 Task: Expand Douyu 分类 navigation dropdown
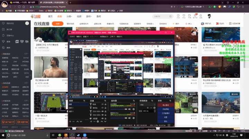(69, 16)
